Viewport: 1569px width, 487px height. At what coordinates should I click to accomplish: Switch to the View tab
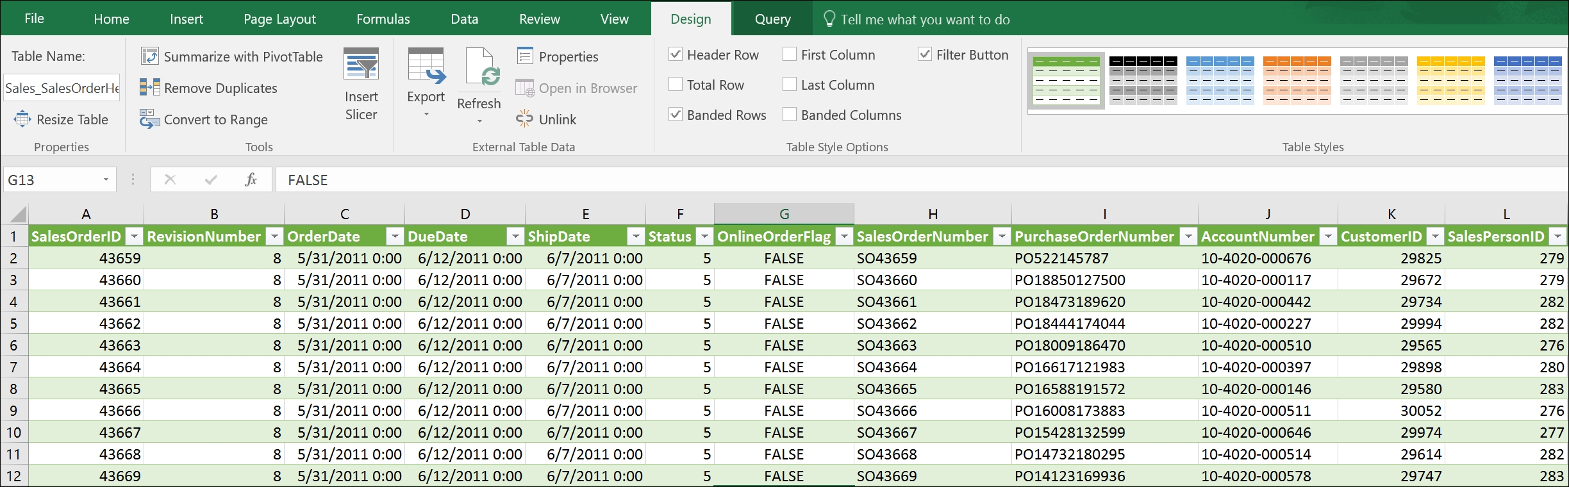click(x=615, y=19)
